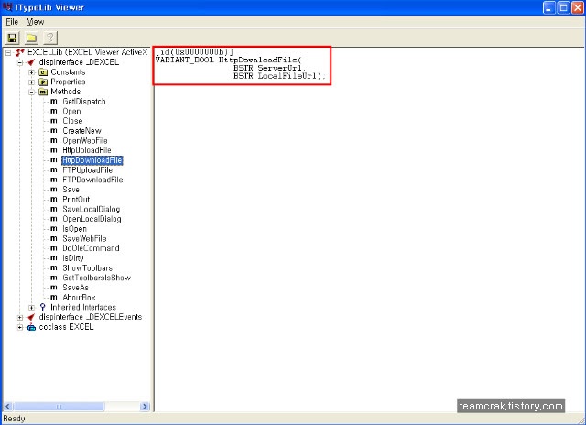586x425 pixels.
Task: Select the AboutBox method
Action: [x=79, y=298]
